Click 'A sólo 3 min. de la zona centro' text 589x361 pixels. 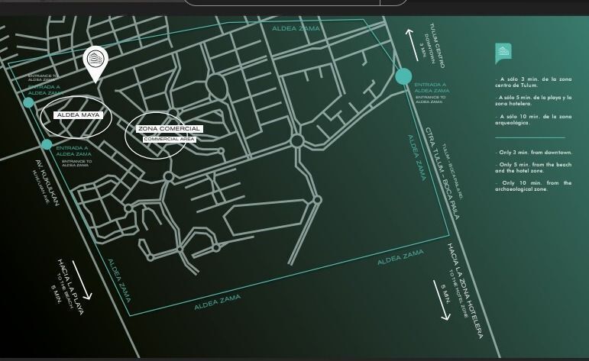click(533, 82)
